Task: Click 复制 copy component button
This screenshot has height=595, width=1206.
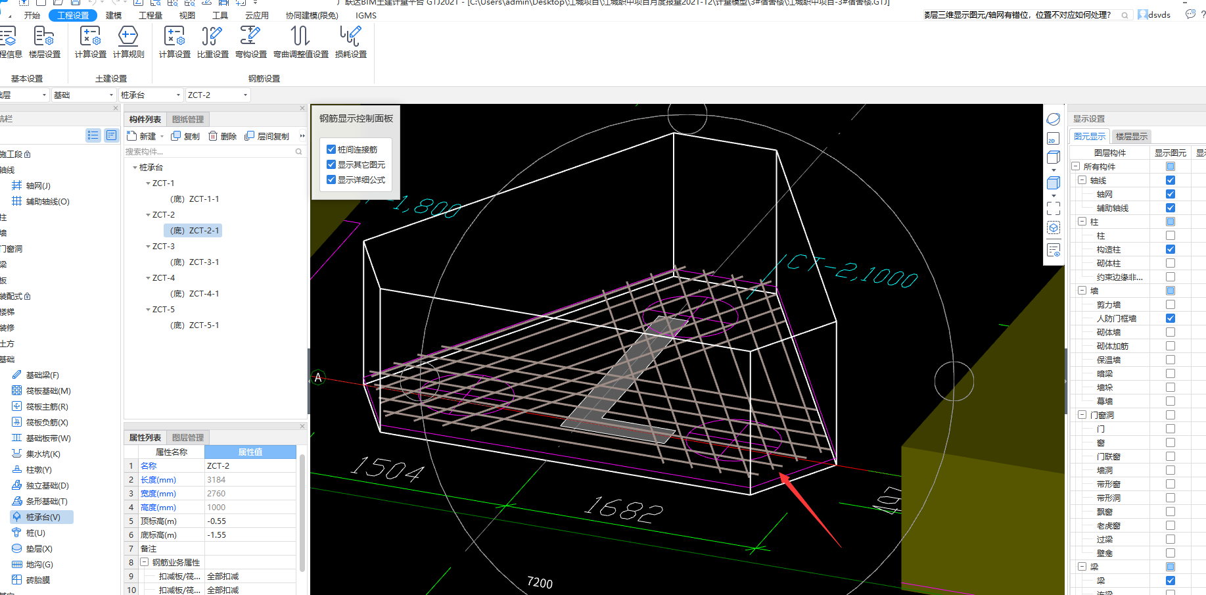Action: coord(185,136)
